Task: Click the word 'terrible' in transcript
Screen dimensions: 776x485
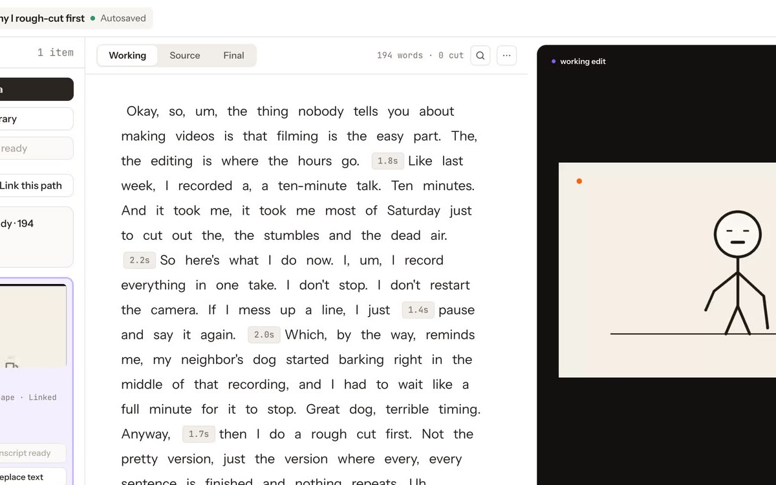Action: click(407, 409)
